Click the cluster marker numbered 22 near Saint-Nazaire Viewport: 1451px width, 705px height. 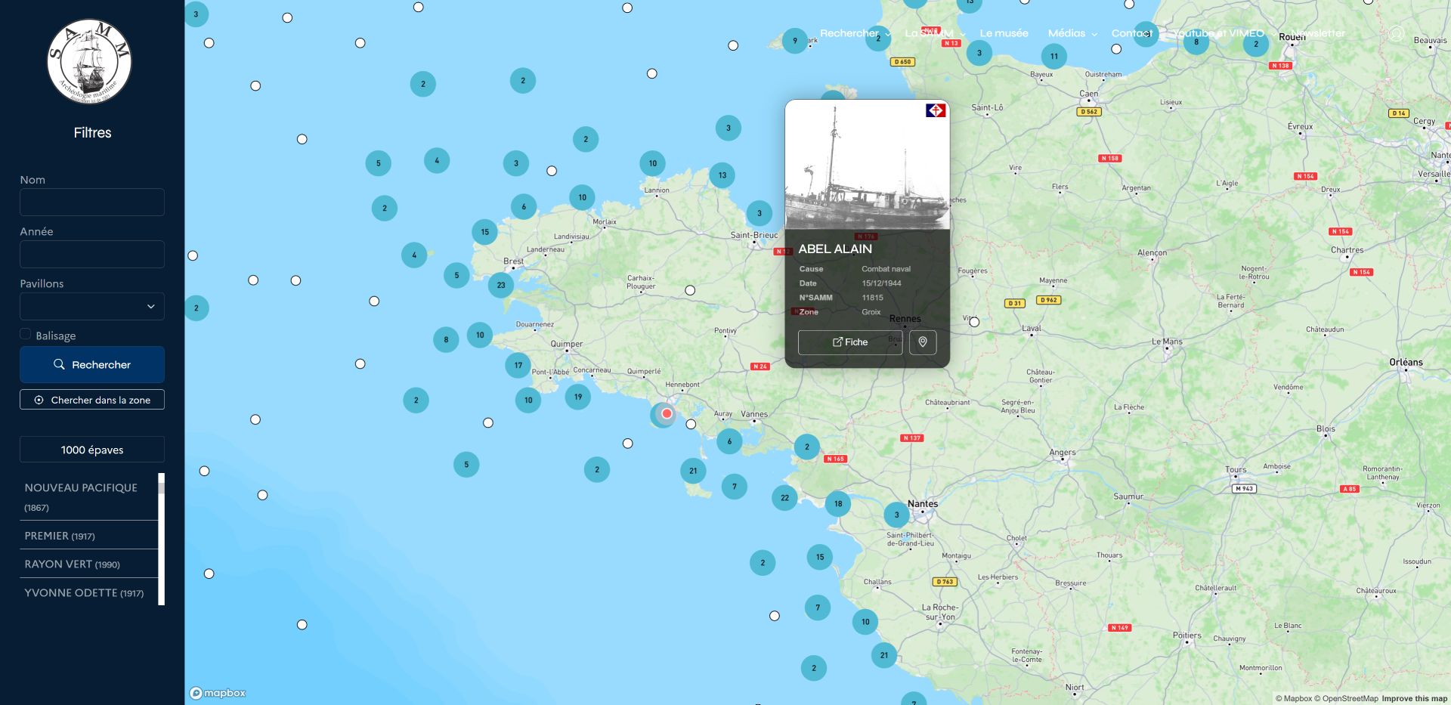784,498
